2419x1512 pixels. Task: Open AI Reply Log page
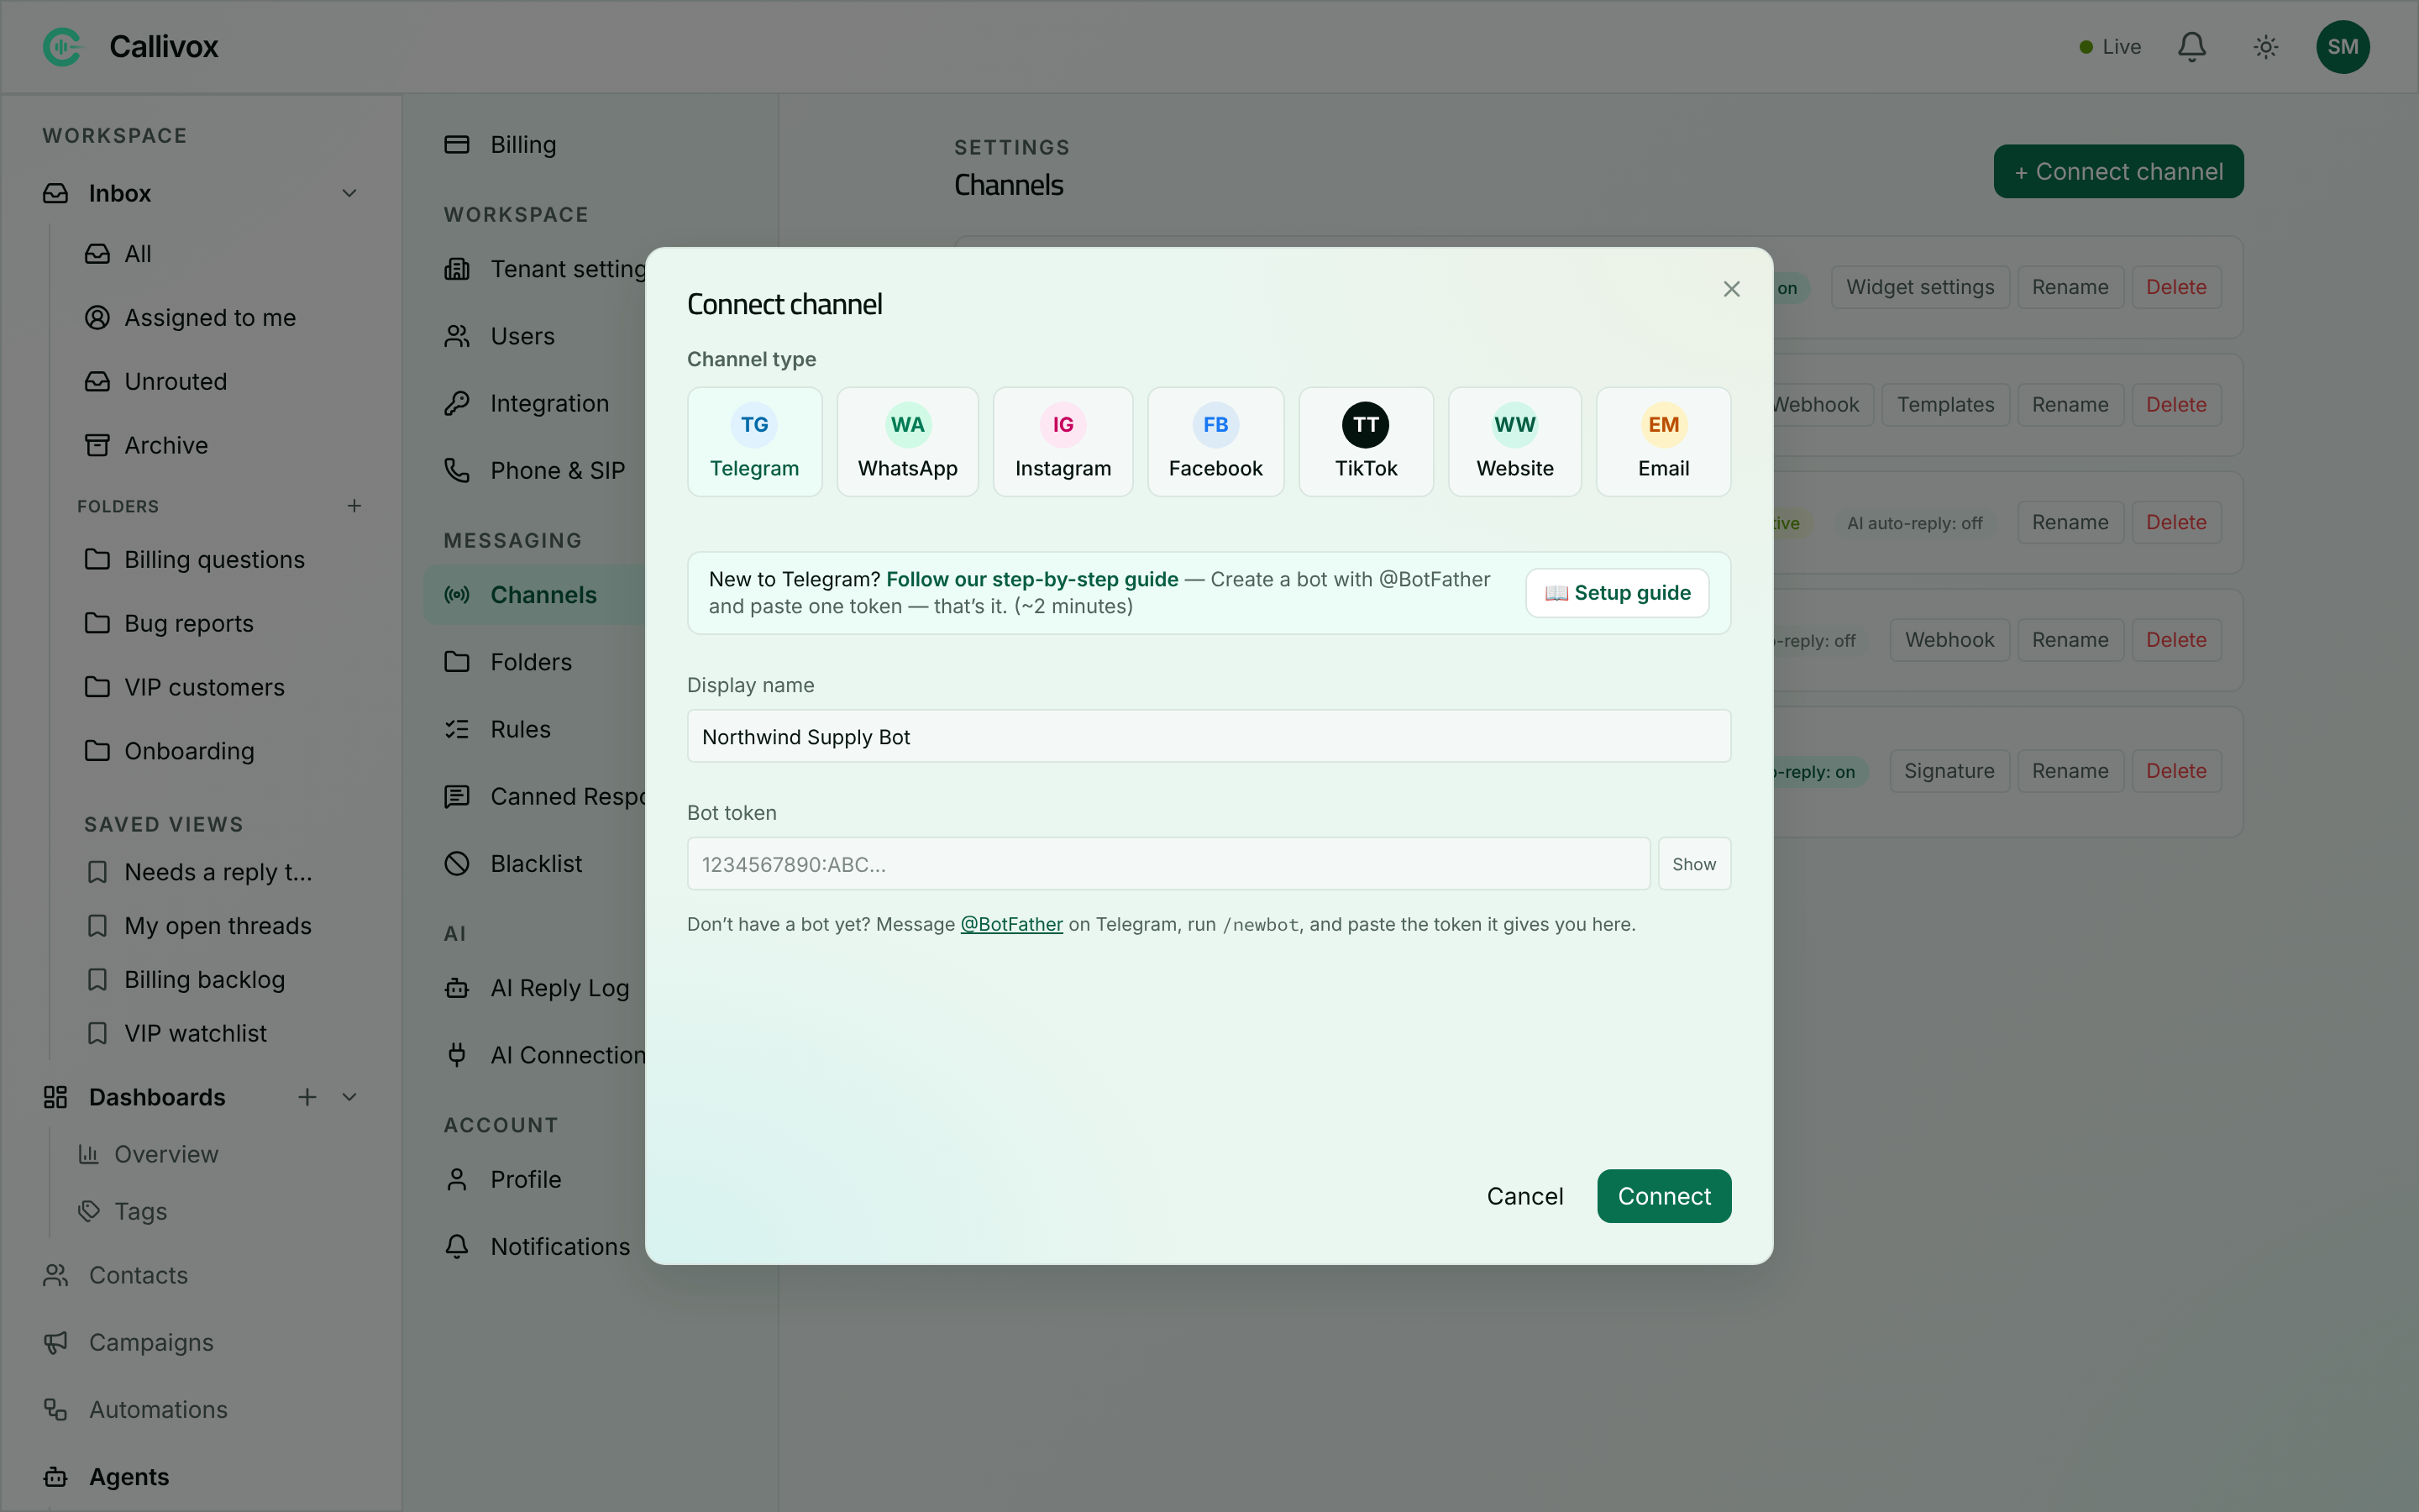pyautogui.click(x=537, y=988)
